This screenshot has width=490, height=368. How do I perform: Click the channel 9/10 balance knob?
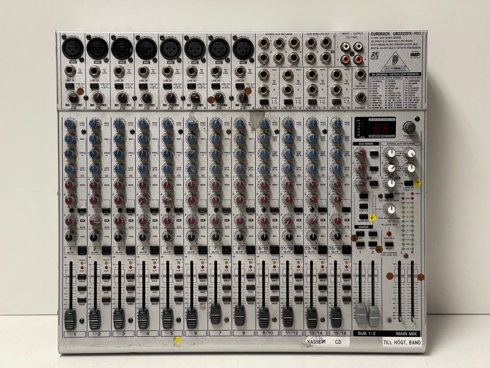click(x=264, y=236)
